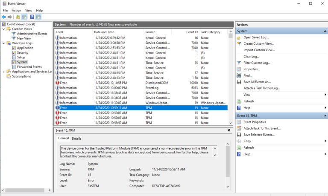
Task: Select Administrative Events in tree
Action: click(32, 34)
